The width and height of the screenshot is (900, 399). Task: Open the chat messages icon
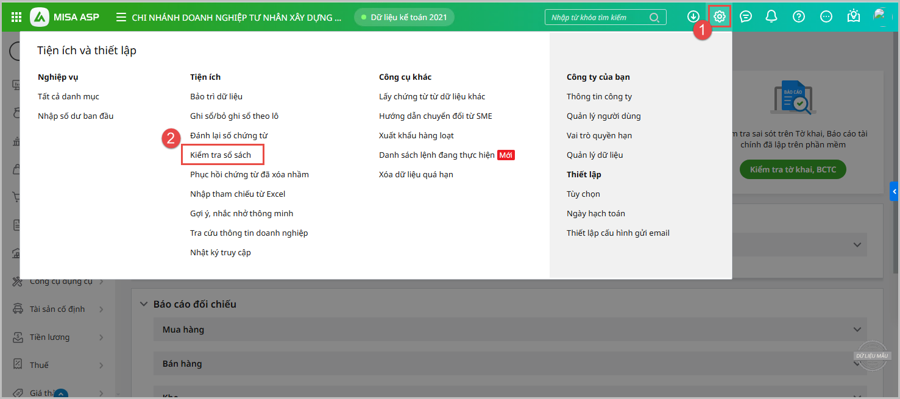[746, 17]
